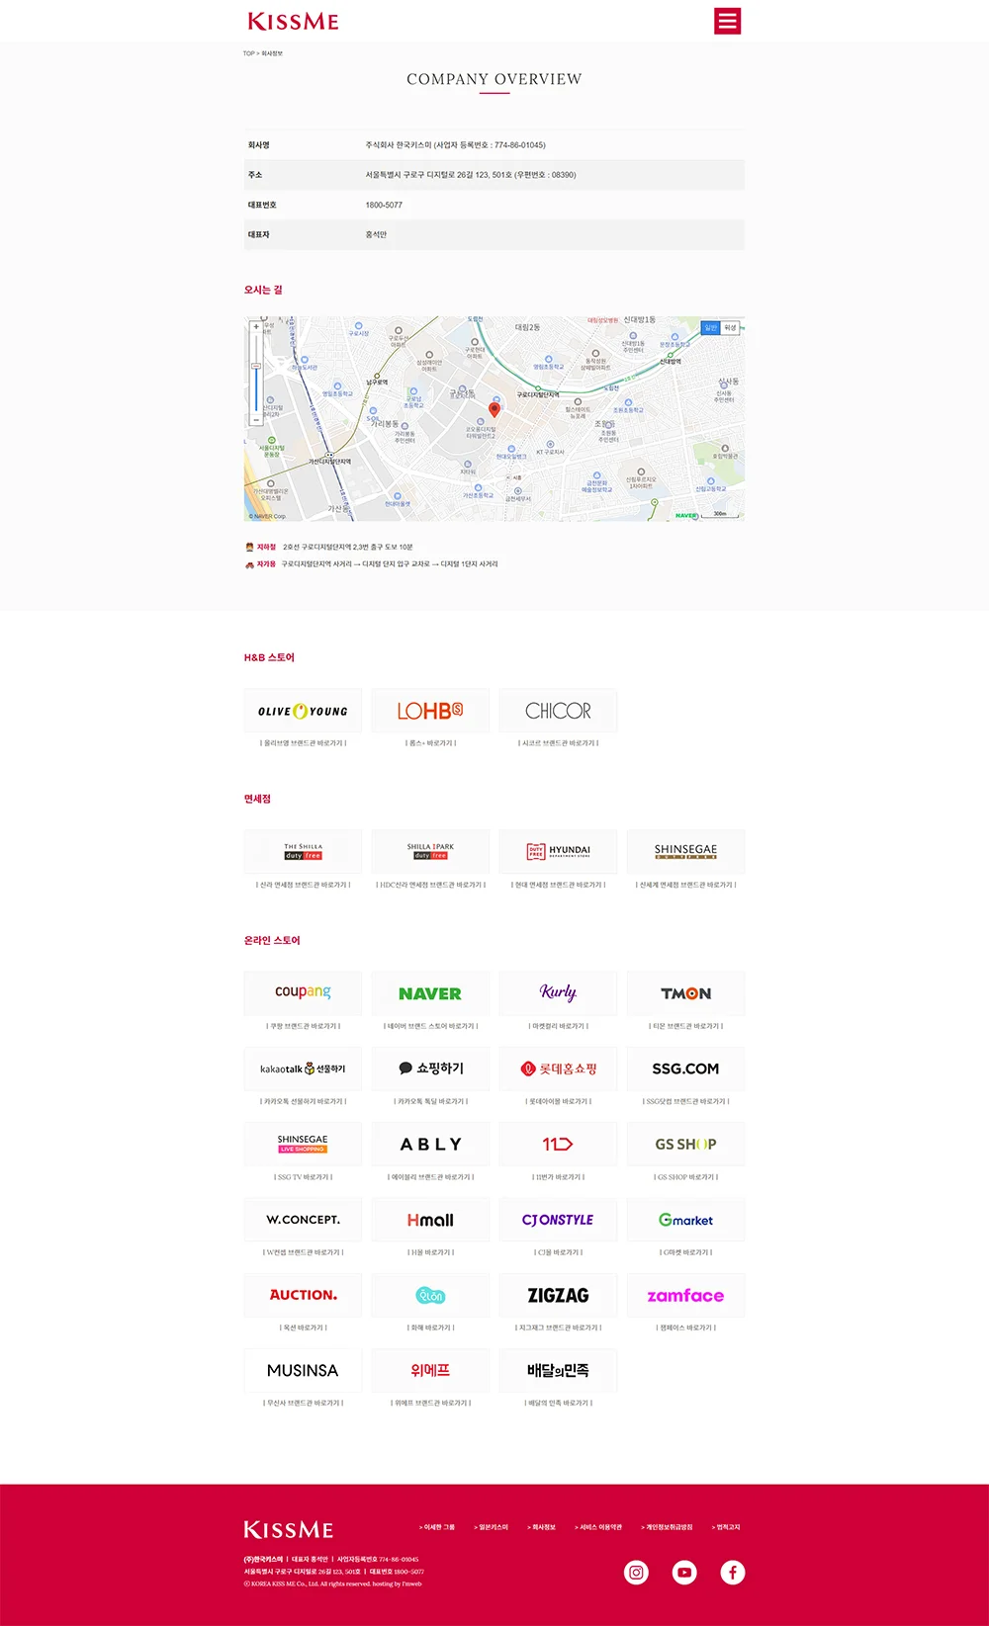Switch the map to 일반 view
Screen dimensions: 989x1626
710,327
